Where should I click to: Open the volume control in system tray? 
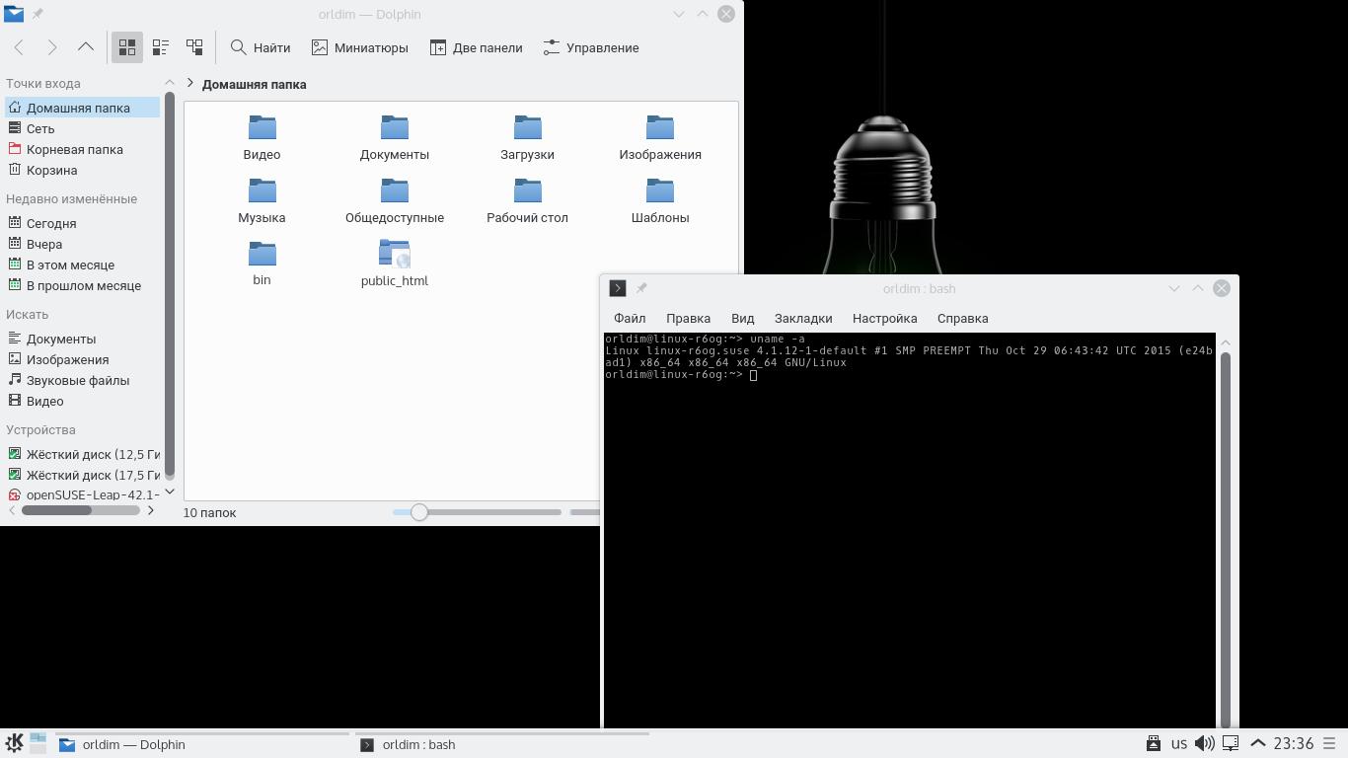click(1204, 743)
